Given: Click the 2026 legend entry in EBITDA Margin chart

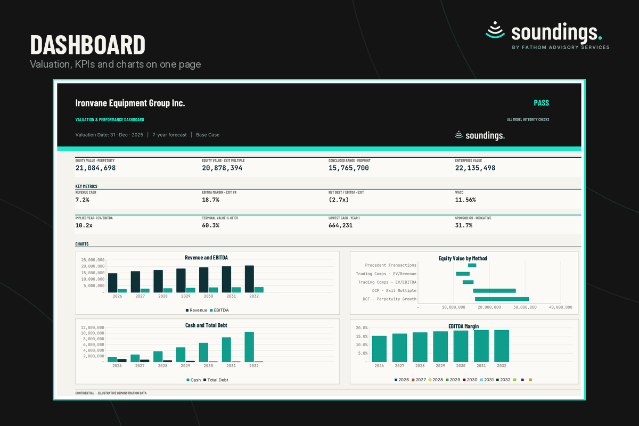Looking at the screenshot, I should tap(402, 380).
